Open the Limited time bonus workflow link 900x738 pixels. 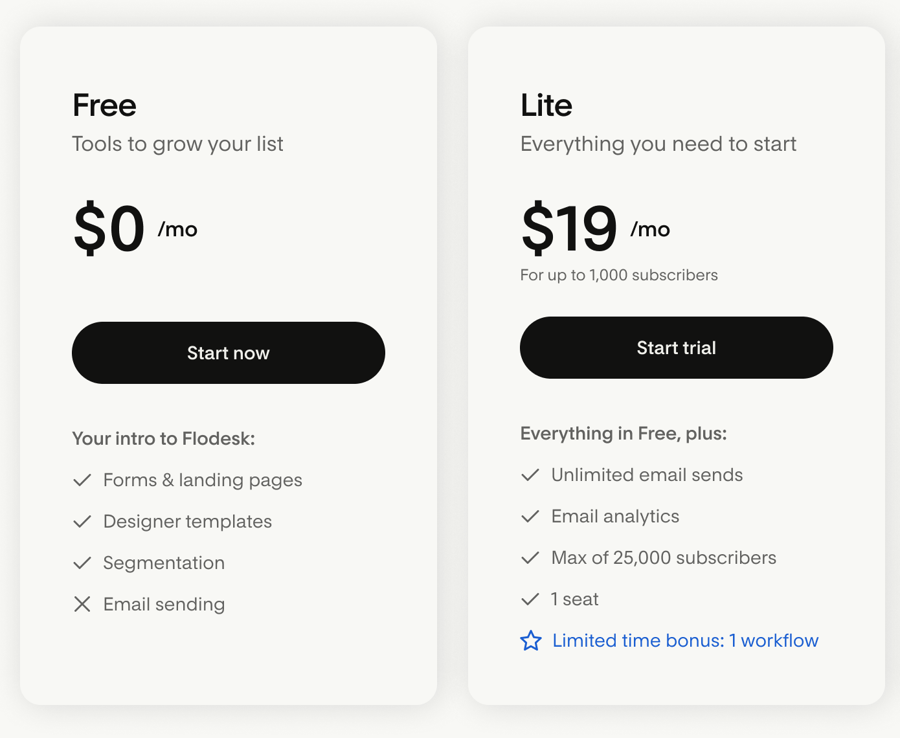point(685,641)
